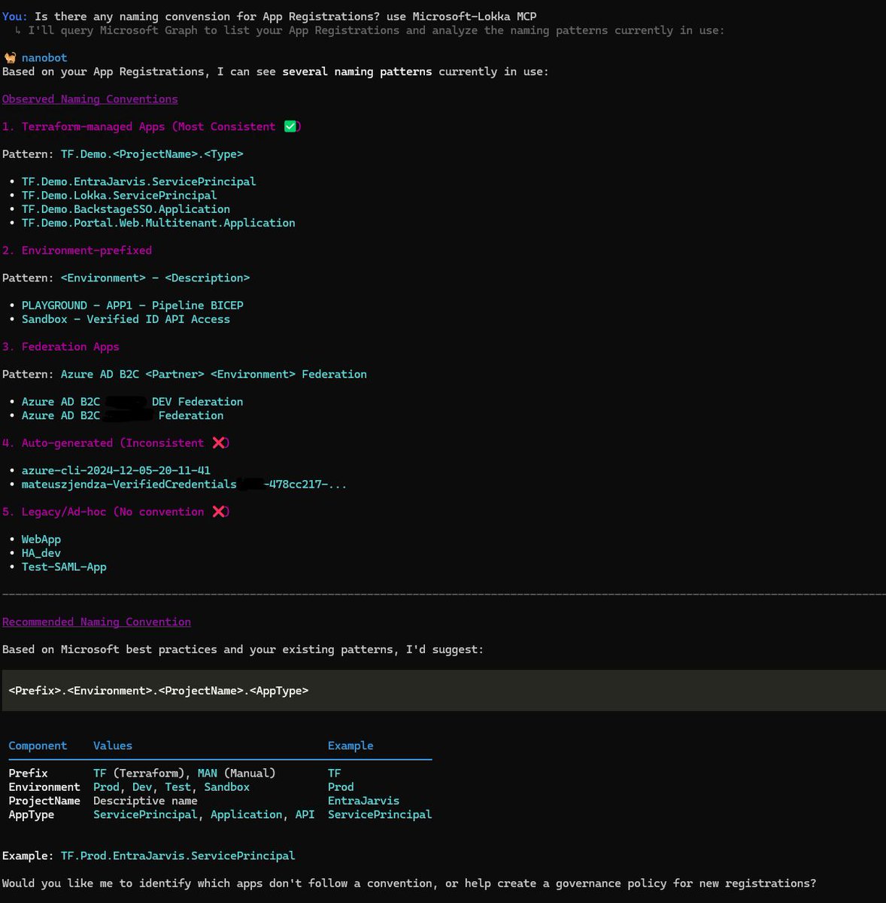The image size is (886, 903).
Task: Click ServicePrincipal, Application, API values cell
Action: (204, 815)
